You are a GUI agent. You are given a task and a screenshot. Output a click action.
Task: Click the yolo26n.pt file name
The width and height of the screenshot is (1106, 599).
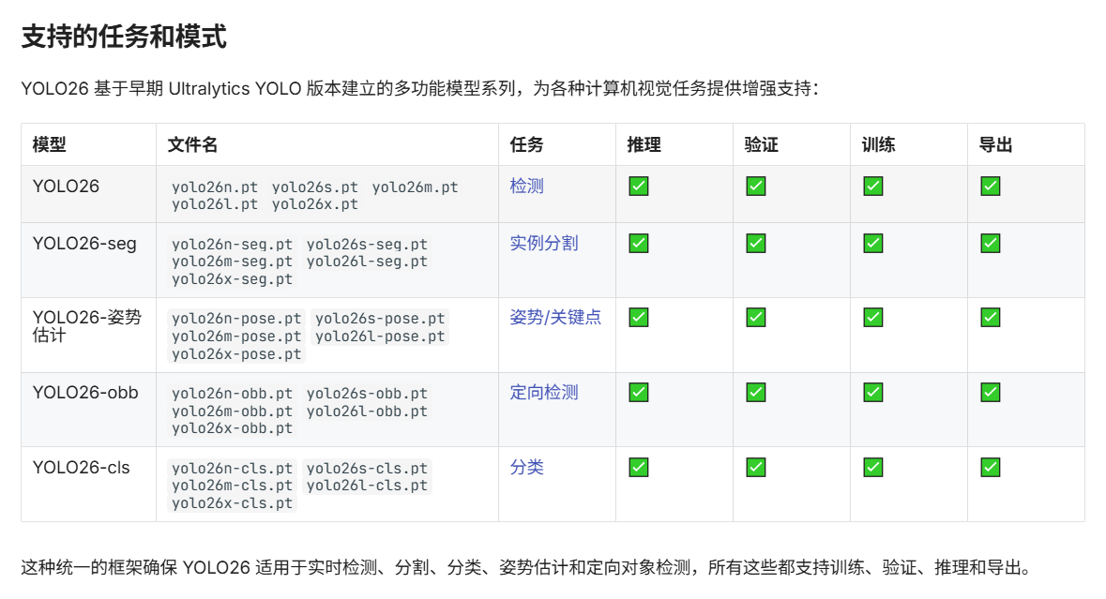click(215, 187)
